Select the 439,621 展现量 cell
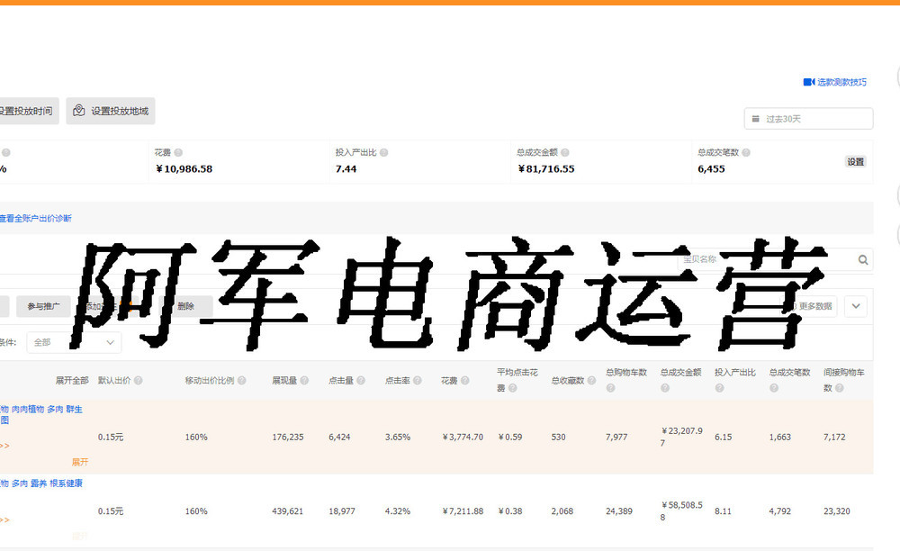Viewport: 900px width, 551px height. (288, 511)
